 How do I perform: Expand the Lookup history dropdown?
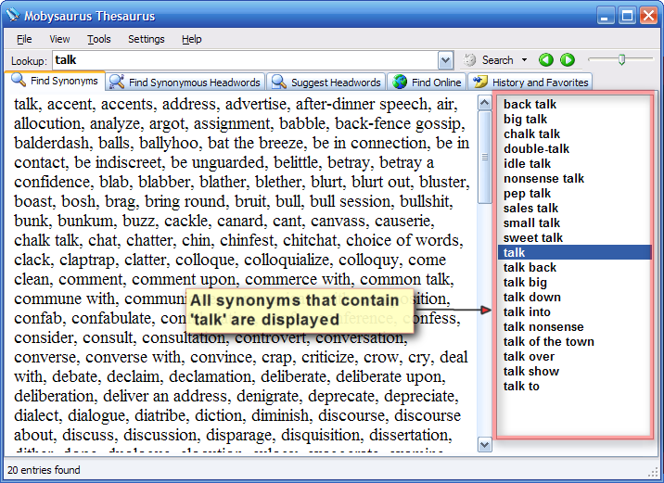tap(445, 60)
